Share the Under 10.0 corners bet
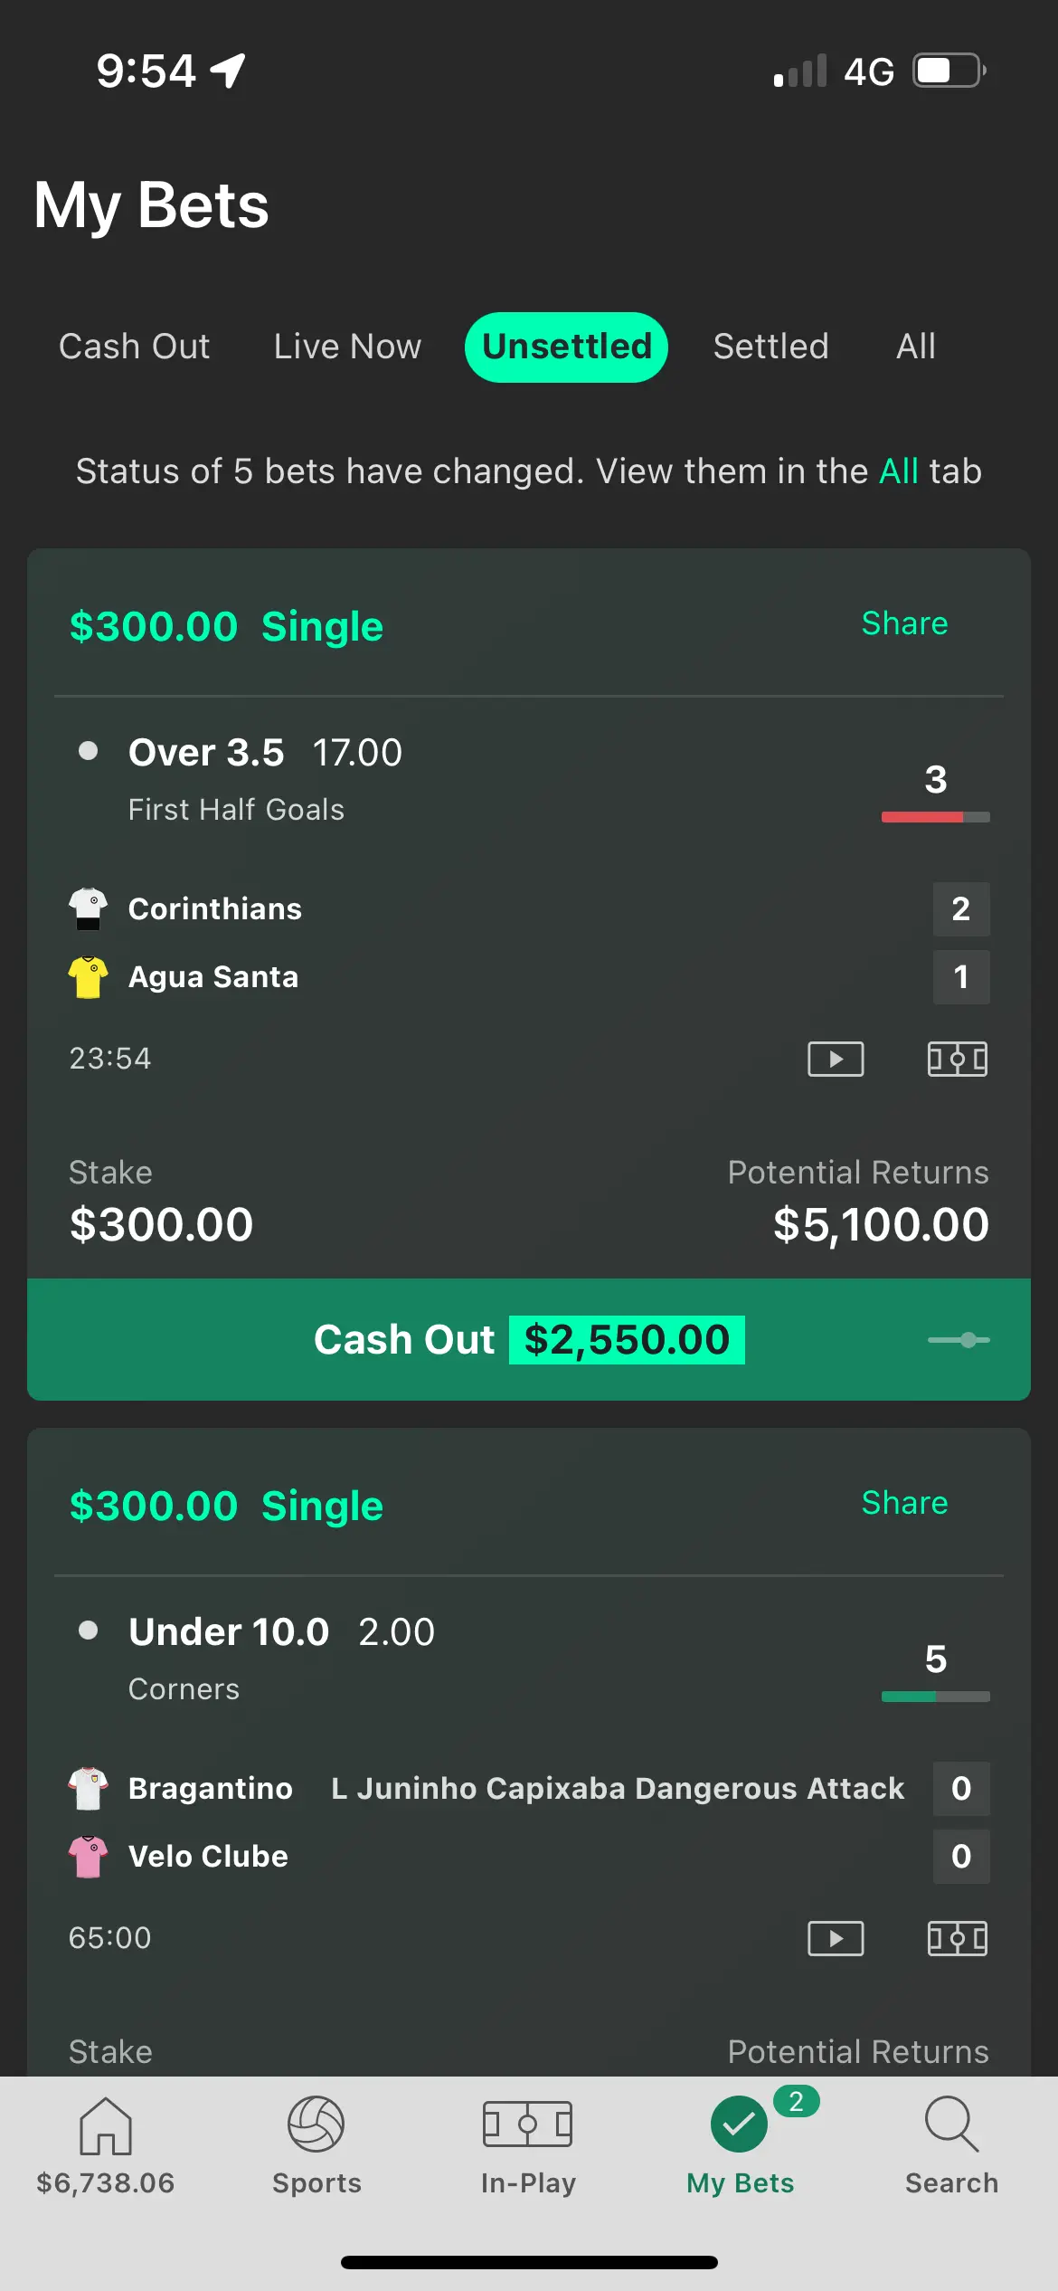1058x2291 pixels. pos(904,1503)
